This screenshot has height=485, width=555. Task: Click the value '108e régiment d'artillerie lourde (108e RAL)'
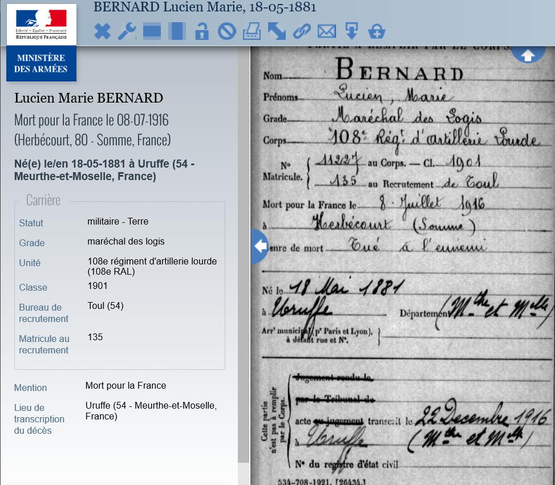coord(152,266)
